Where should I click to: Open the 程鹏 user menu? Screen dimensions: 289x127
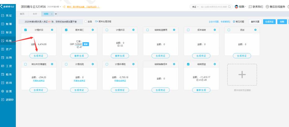(241, 7)
